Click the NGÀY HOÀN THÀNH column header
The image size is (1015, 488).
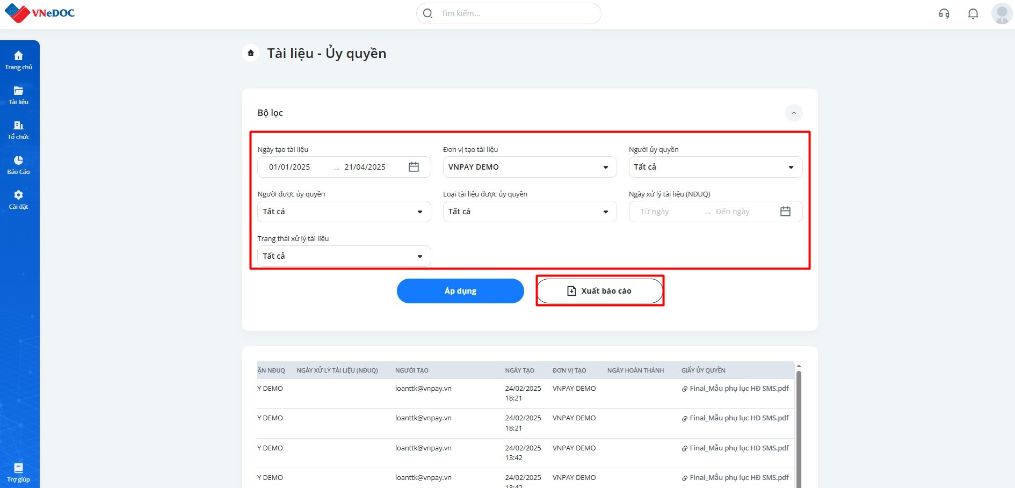(635, 370)
